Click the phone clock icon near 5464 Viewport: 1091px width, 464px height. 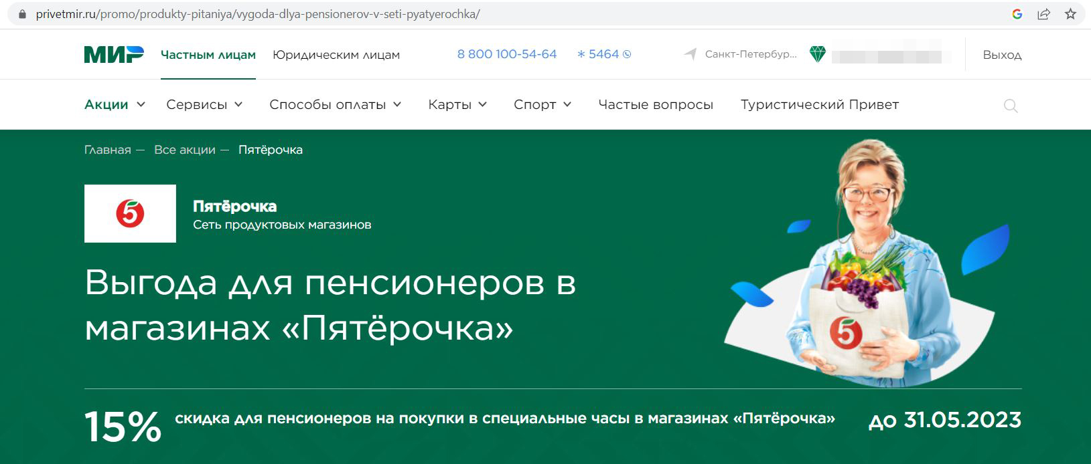pyautogui.click(x=627, y=55)
